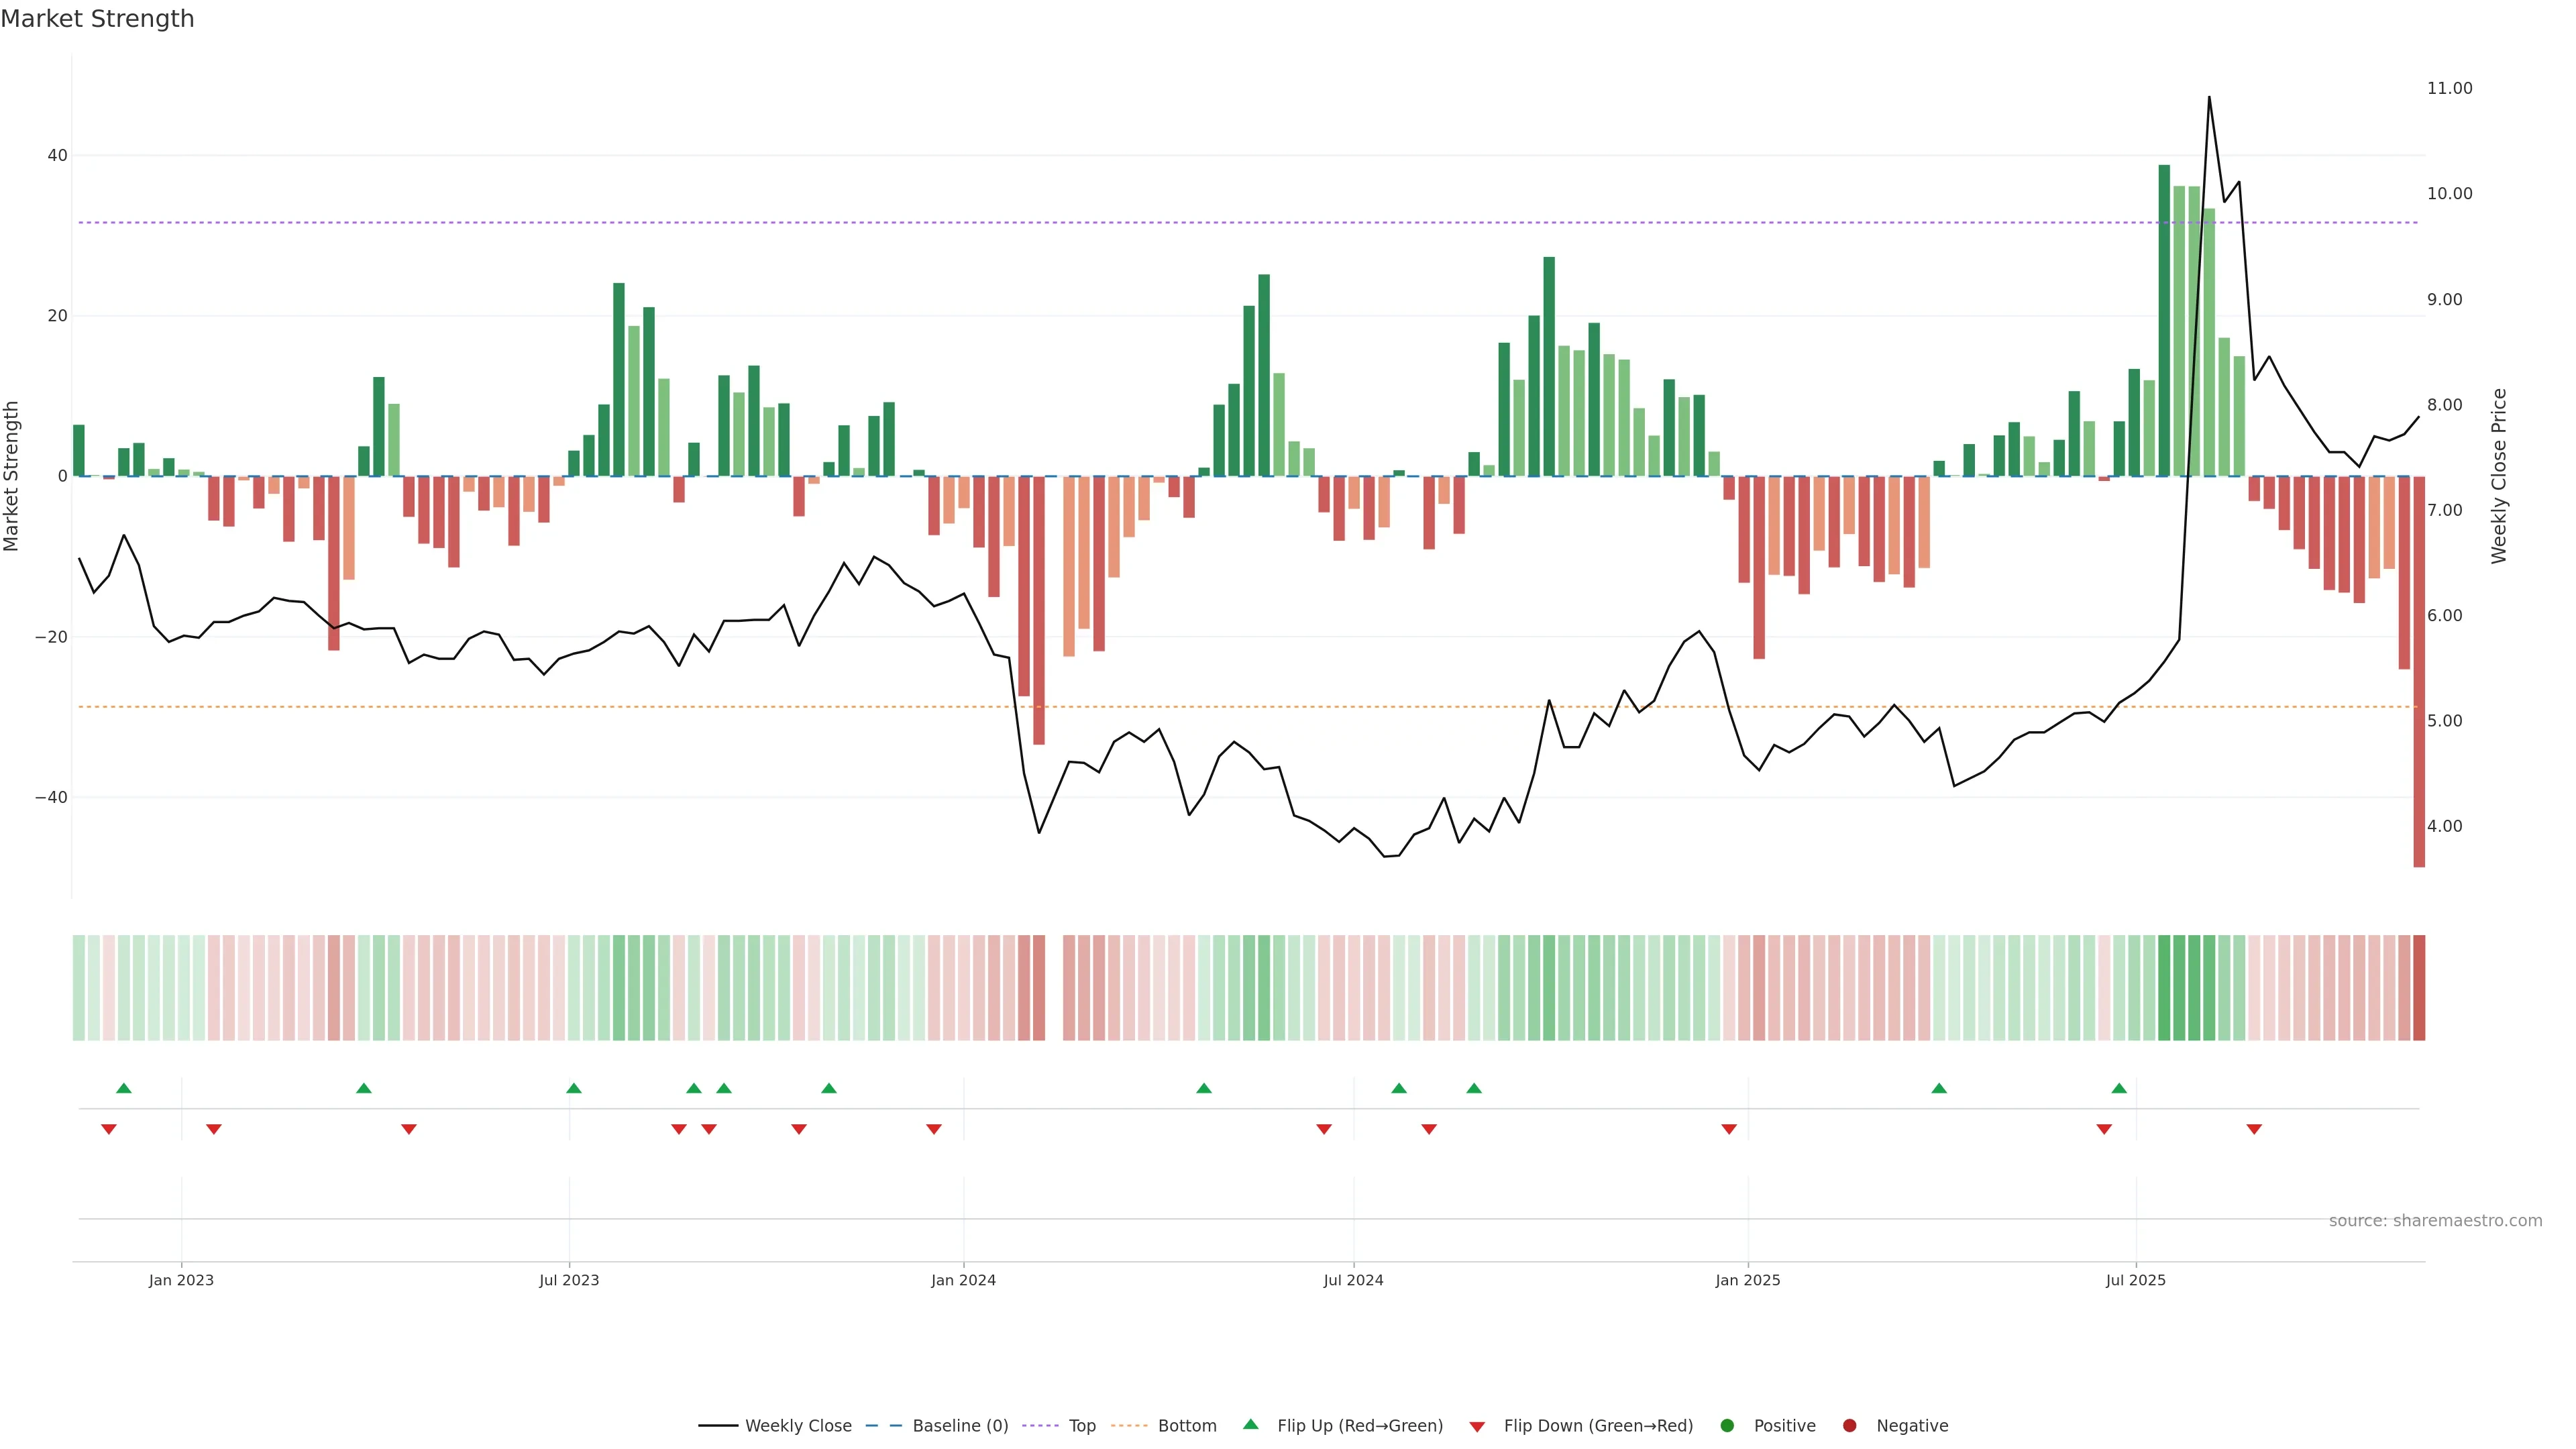Screen dimensions: 2576x1449
Task: Click the darkest red heatmap cell at far right
Action: 2419,987
